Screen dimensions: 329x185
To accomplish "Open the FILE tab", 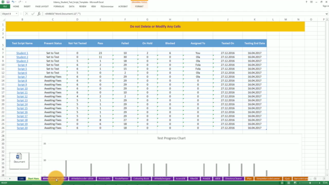I will [5, 7].
